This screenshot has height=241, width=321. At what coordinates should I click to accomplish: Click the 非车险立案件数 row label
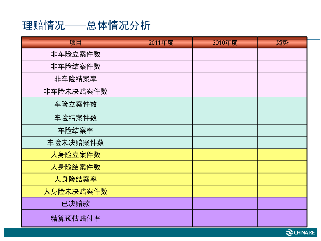pos(75,54)
